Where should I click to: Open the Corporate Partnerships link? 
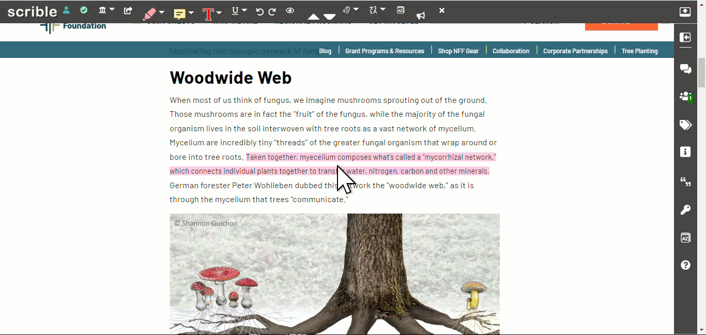575,51
